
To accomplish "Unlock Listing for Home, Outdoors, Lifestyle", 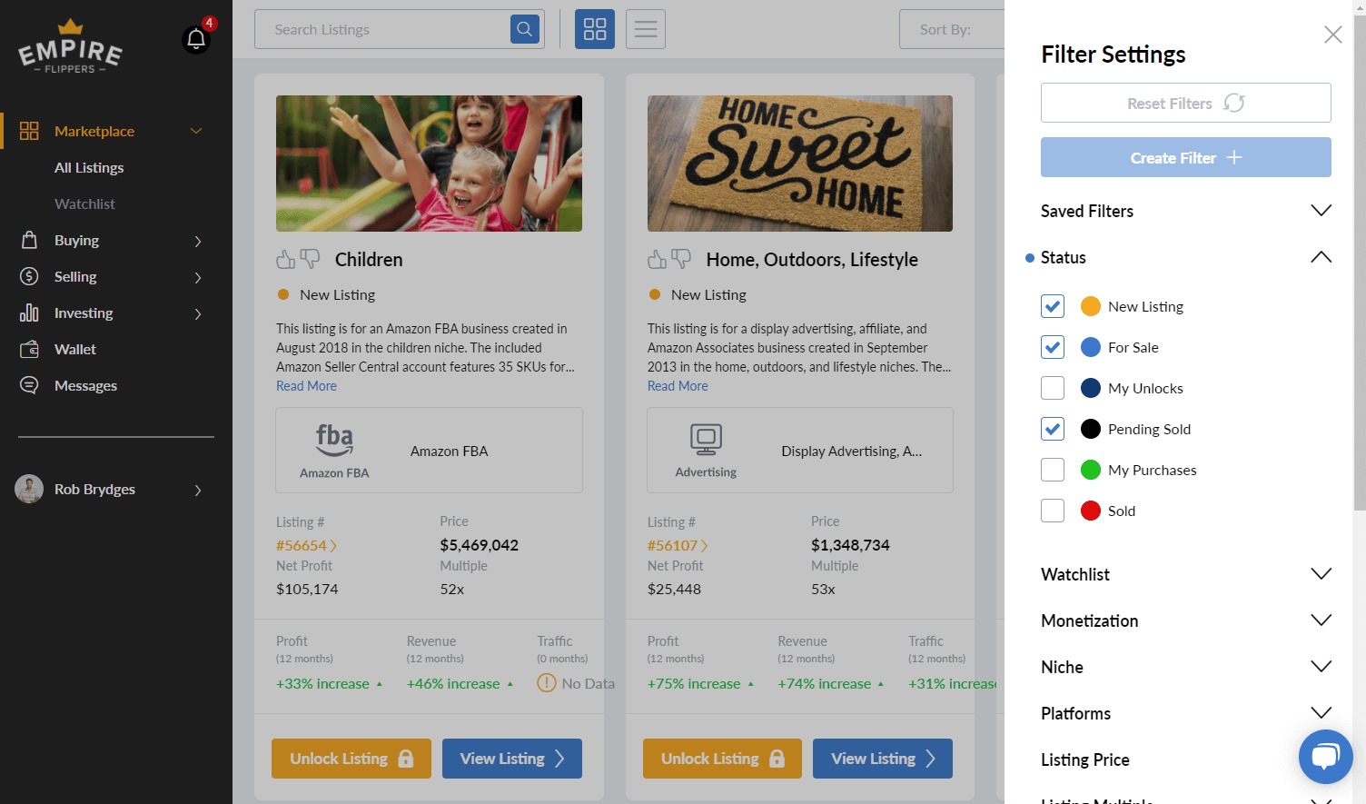I will point(722,759).
